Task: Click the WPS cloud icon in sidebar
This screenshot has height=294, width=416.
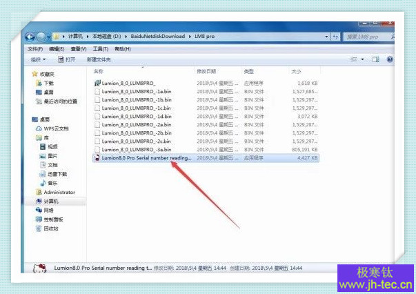Action: click(x=39, y=128)
